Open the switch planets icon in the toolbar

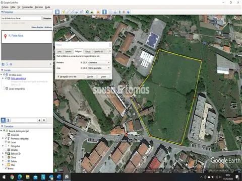98,12
